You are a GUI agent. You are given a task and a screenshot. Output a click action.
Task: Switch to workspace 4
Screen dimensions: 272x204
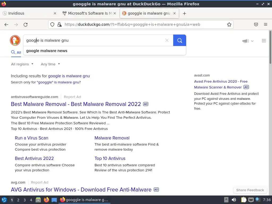click(x=31, y=200)
